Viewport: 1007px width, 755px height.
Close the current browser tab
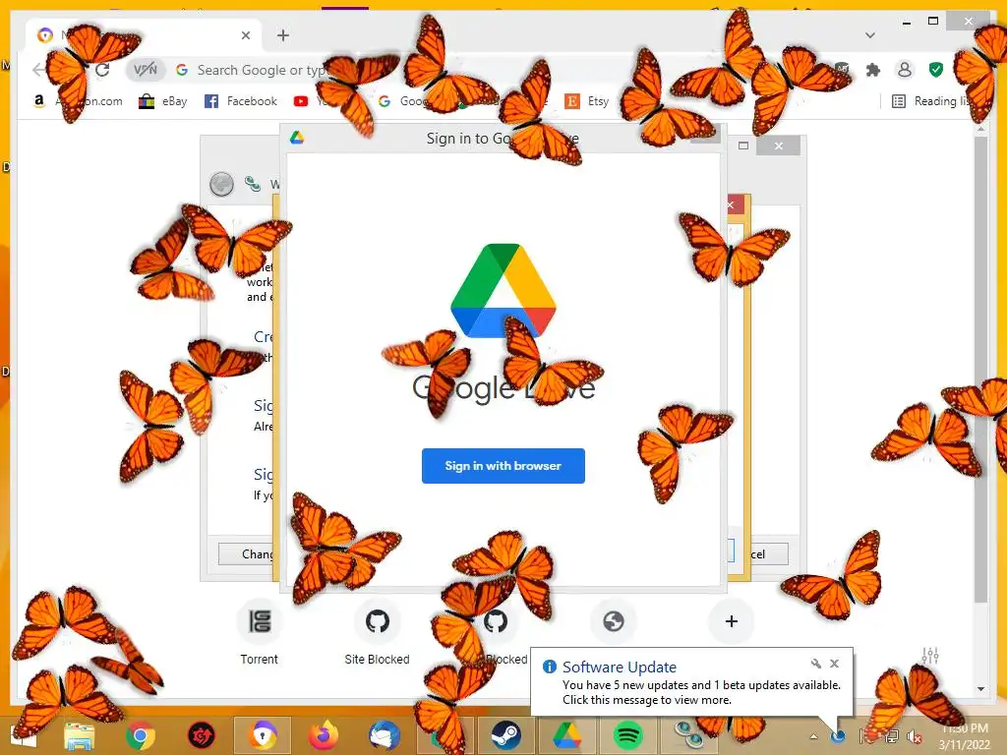[x=245, y=35]
